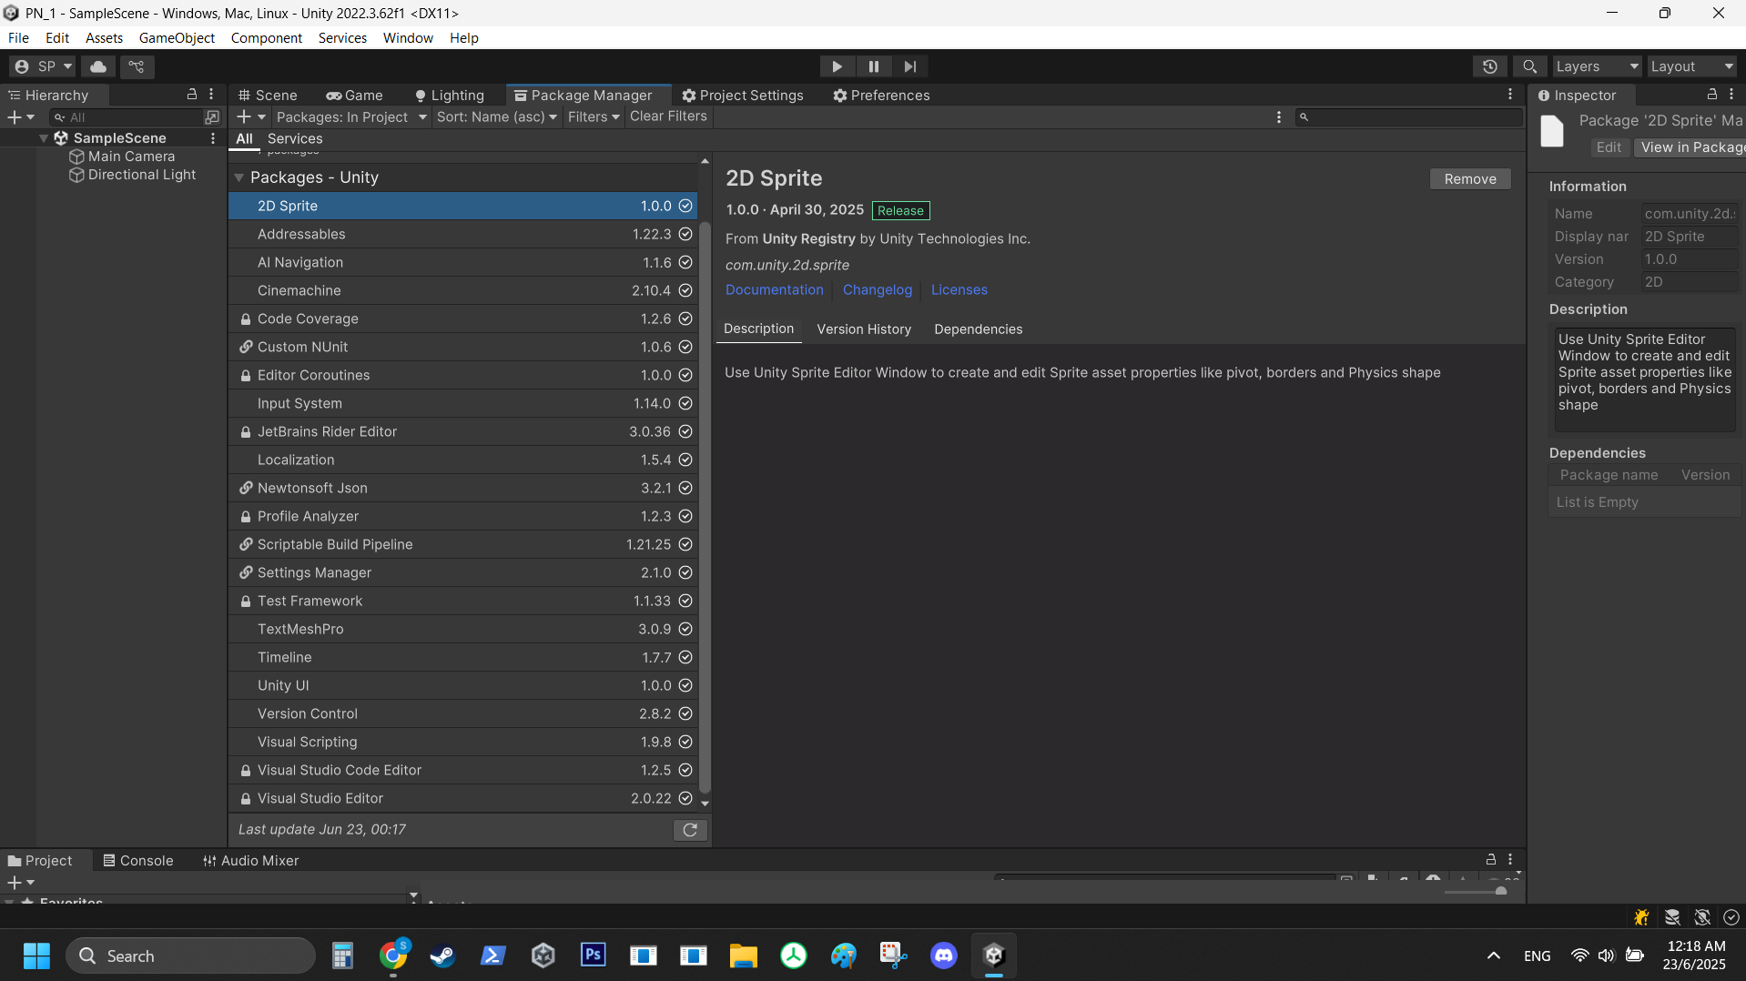Select the Cinemachine package row
1746x981 pixels.
pos(463,290)
